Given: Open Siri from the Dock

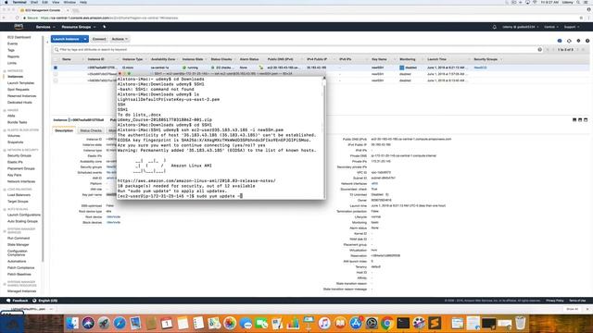Looking at the screenshot, I should [x=88, y=323].
